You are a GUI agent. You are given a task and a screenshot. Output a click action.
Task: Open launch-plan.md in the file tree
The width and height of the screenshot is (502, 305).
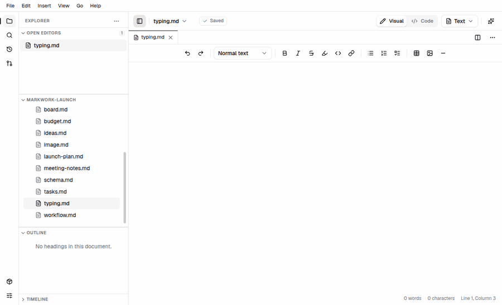point(71,156)
